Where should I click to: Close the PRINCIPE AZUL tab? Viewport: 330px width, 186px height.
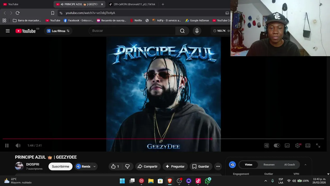pos(102,4)
